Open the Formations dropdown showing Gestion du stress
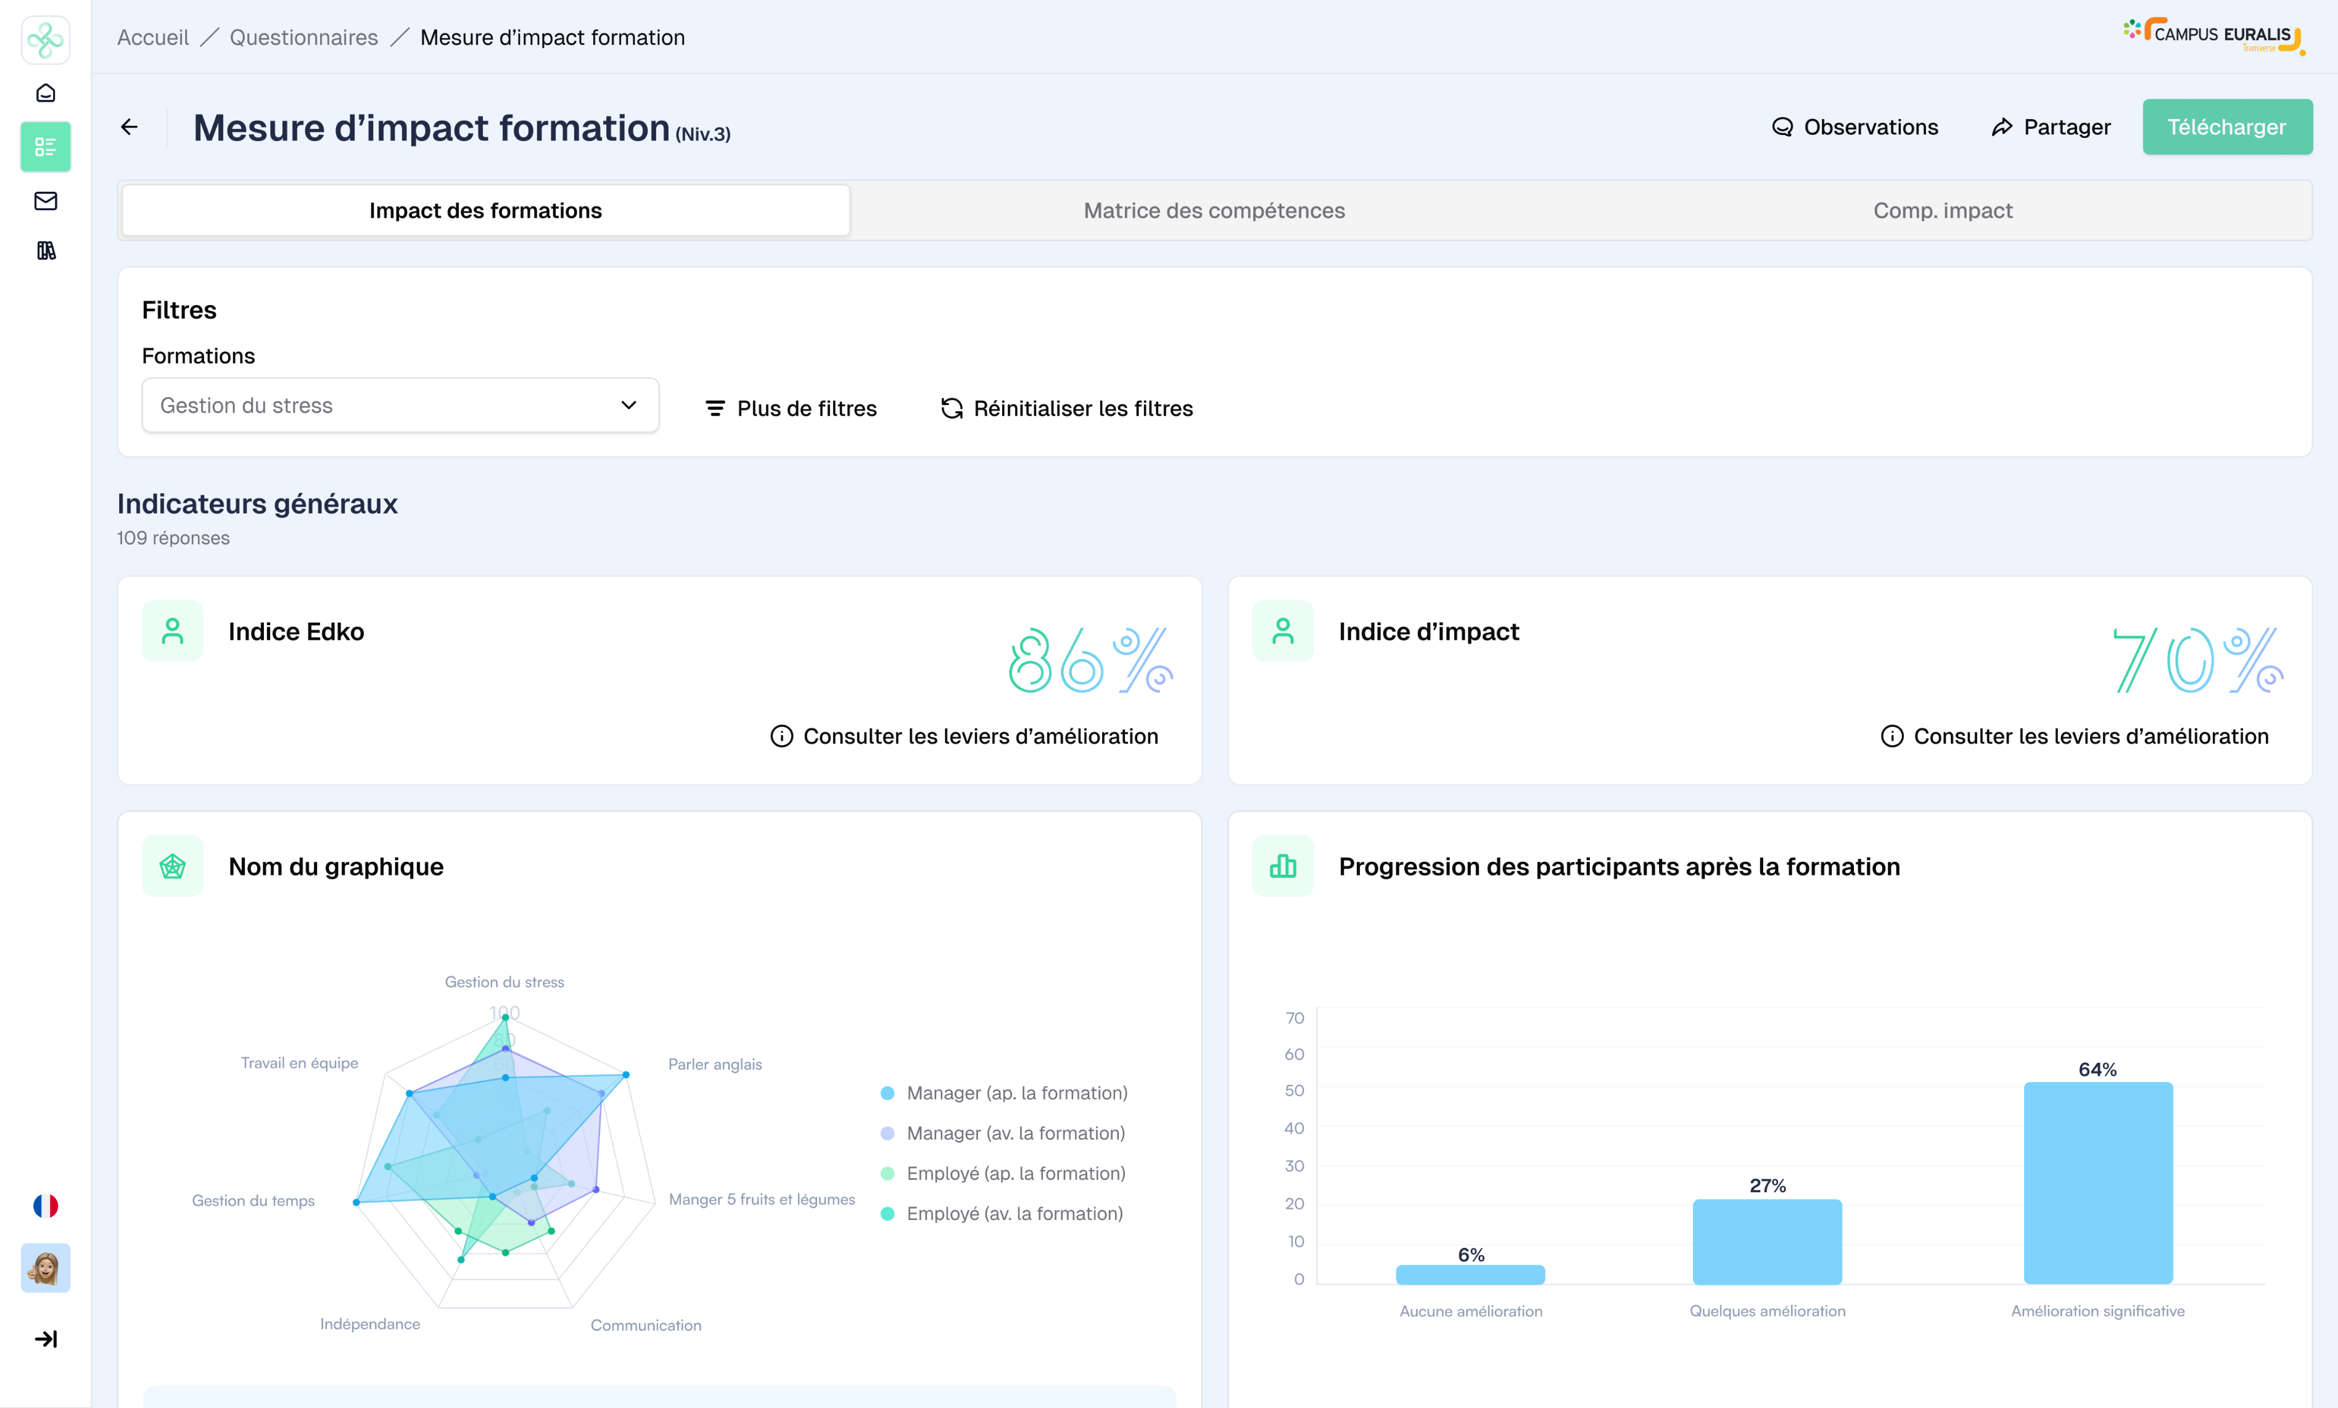Viewport: 2338px width, 1408px height. [400, 406]
